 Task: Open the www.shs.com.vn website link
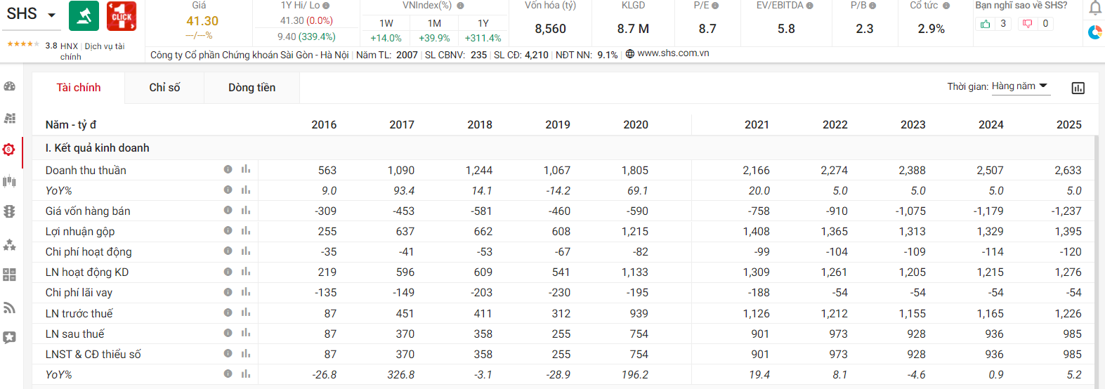[672, 53]
